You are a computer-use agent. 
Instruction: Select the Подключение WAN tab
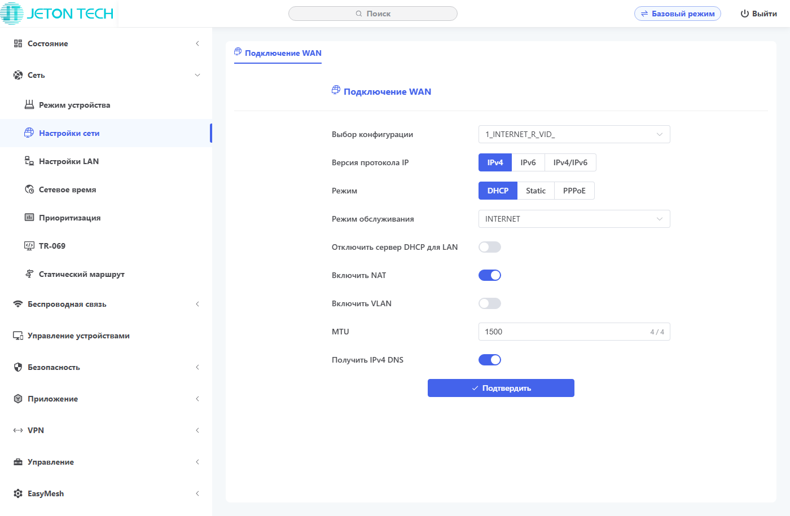click(x=278, y=53)
